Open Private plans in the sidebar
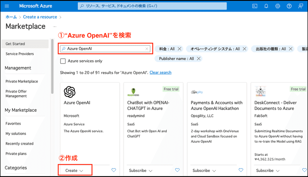 (x=16, y=153)
